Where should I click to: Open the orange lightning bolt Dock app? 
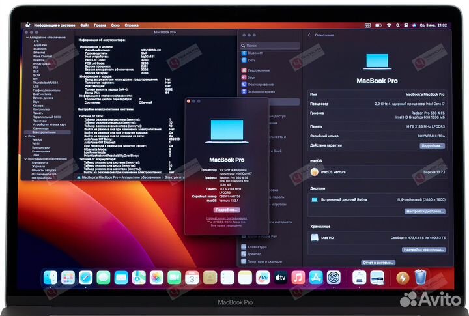(403, 278)
